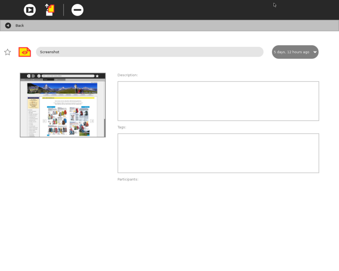Viewport: 339px width, 271px height.
Task: Click the chevron arrow on the date dropdown
Action: [x=315, y=52]
